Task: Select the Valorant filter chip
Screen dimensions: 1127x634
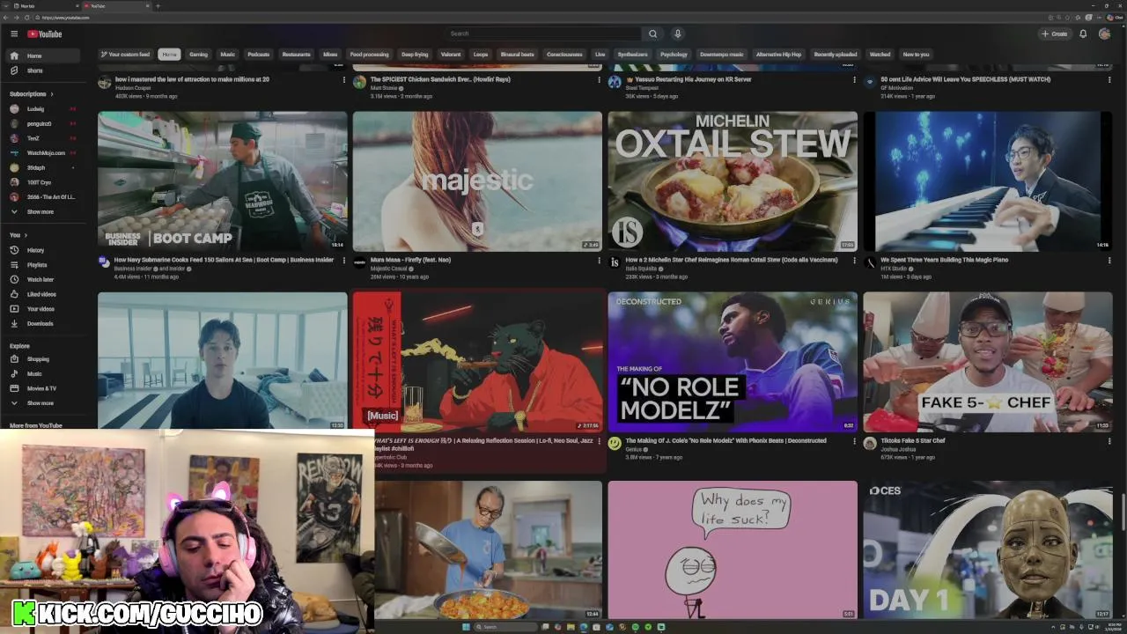Action: (x=451, y=55)
